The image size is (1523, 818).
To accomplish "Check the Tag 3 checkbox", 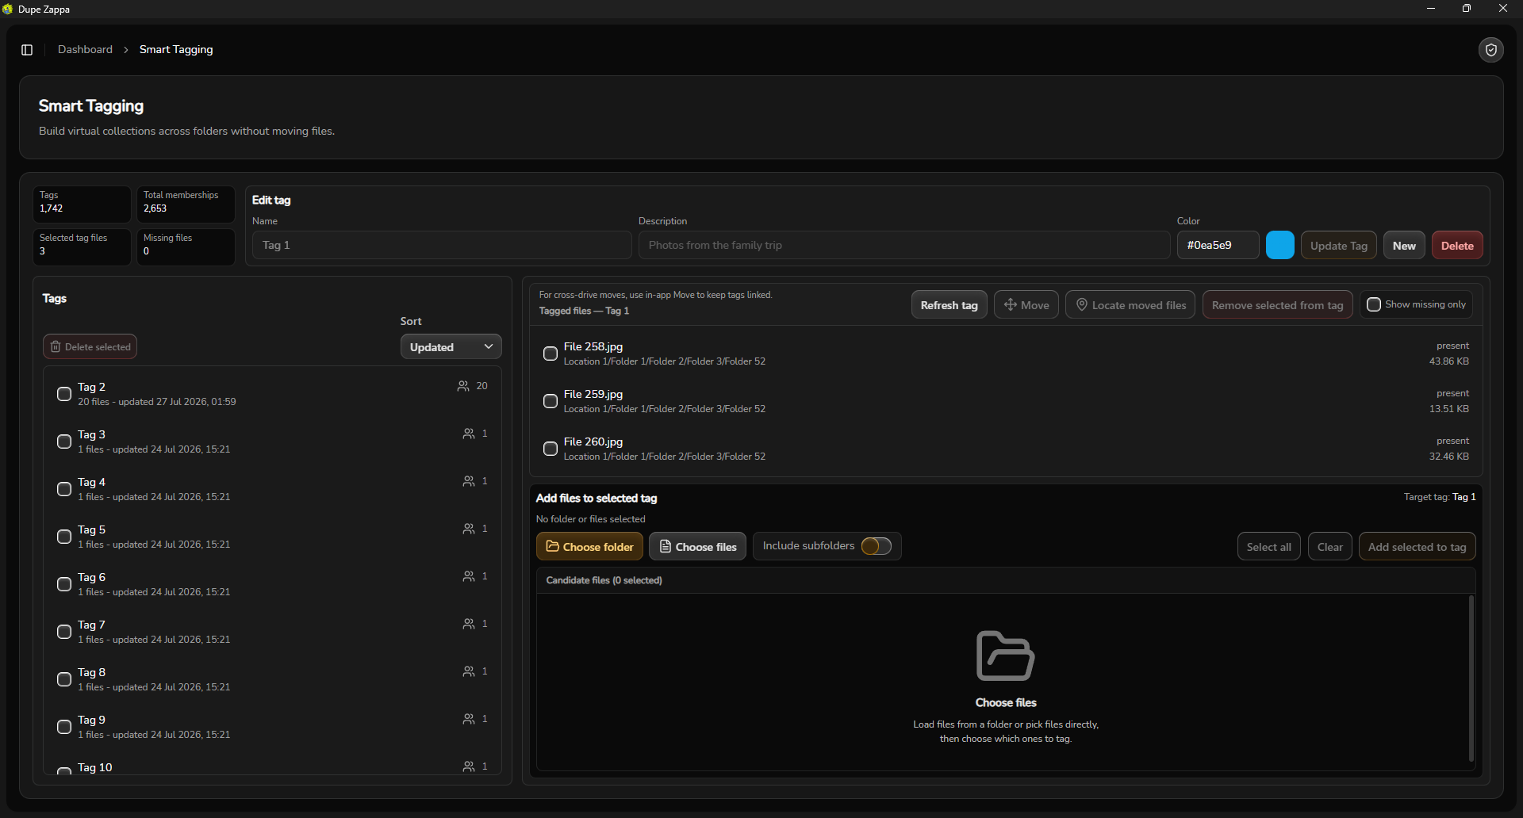I will coord(64,441).
